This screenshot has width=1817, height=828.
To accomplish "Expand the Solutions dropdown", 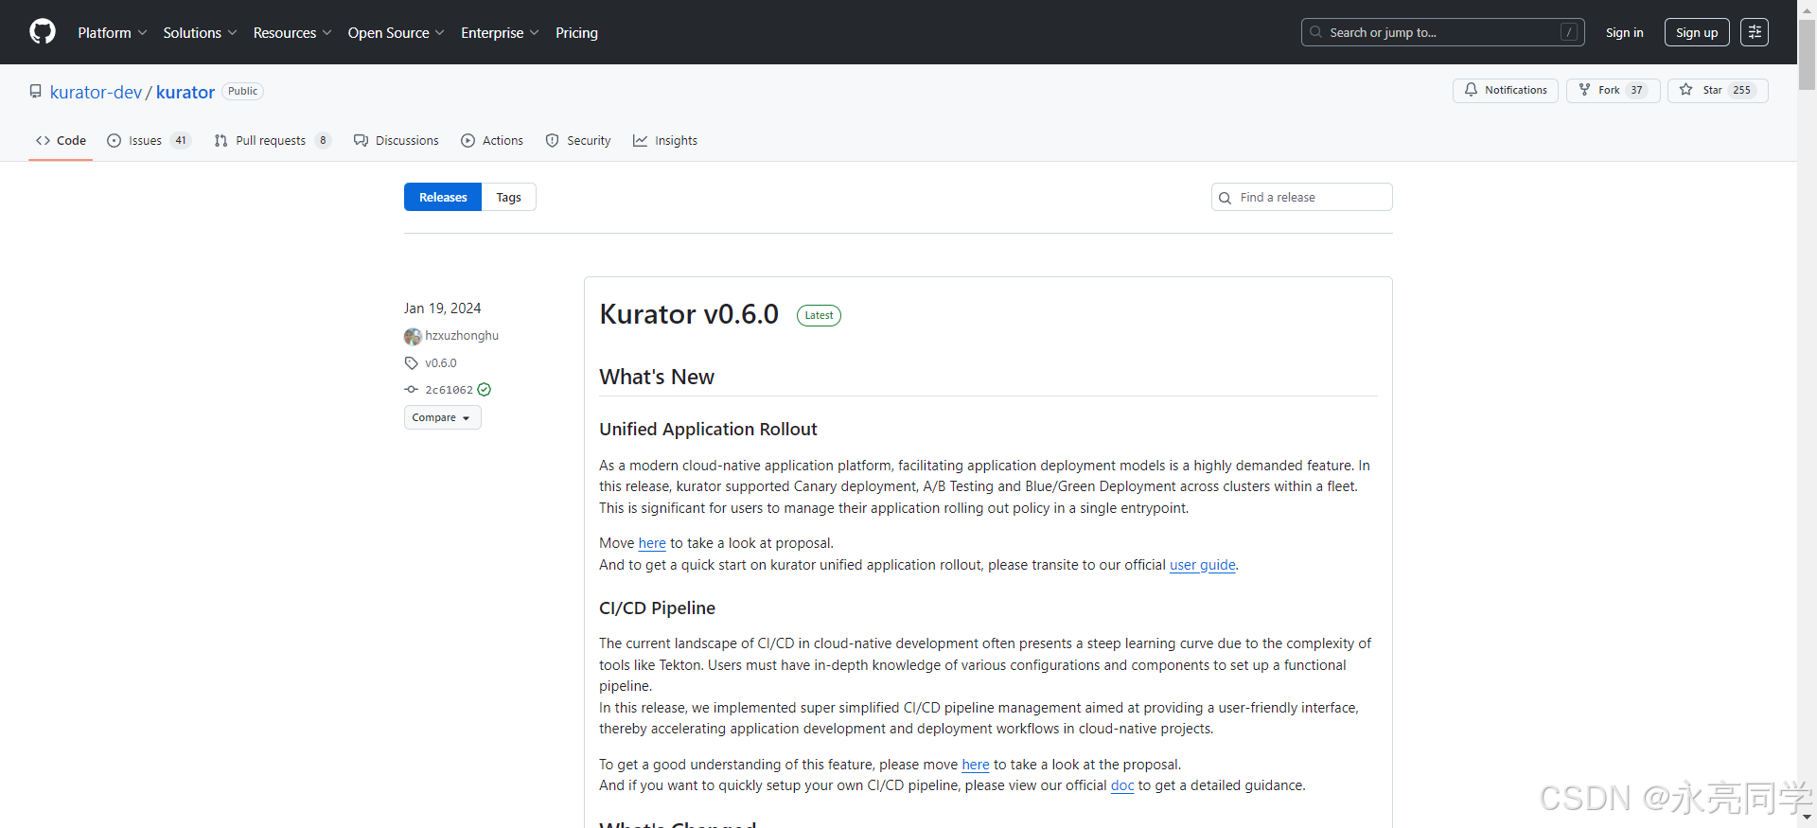I will pos(200,32).
